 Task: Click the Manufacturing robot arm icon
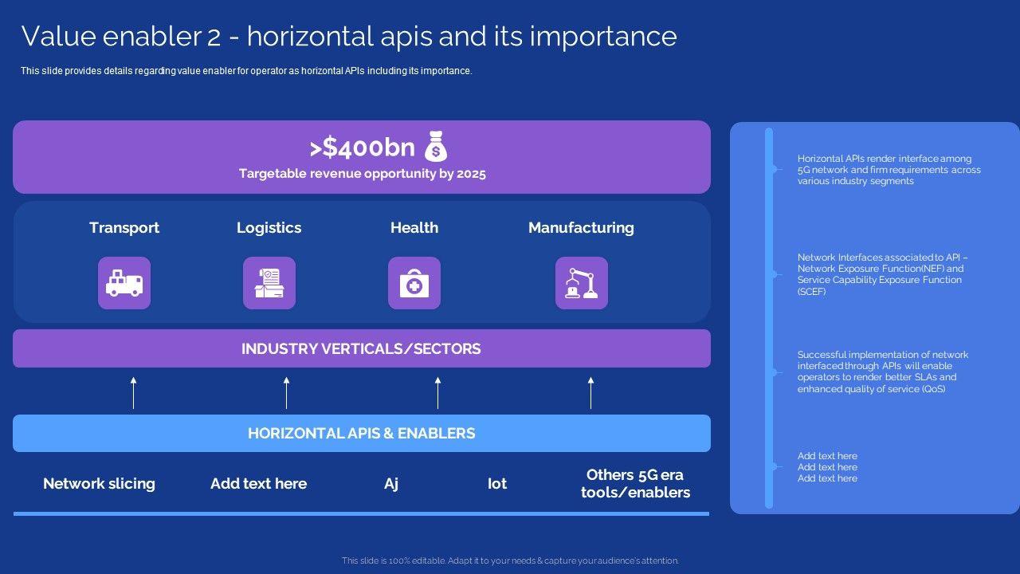pyautogui.click(x=581, y=283)
